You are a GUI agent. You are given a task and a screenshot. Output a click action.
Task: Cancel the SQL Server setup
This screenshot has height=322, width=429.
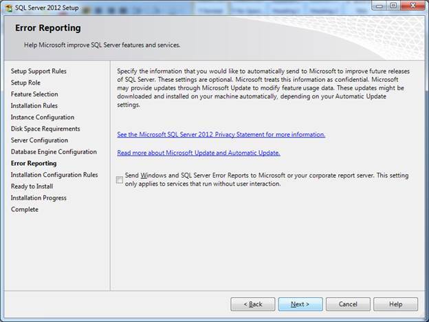click(x=348, y=304)
